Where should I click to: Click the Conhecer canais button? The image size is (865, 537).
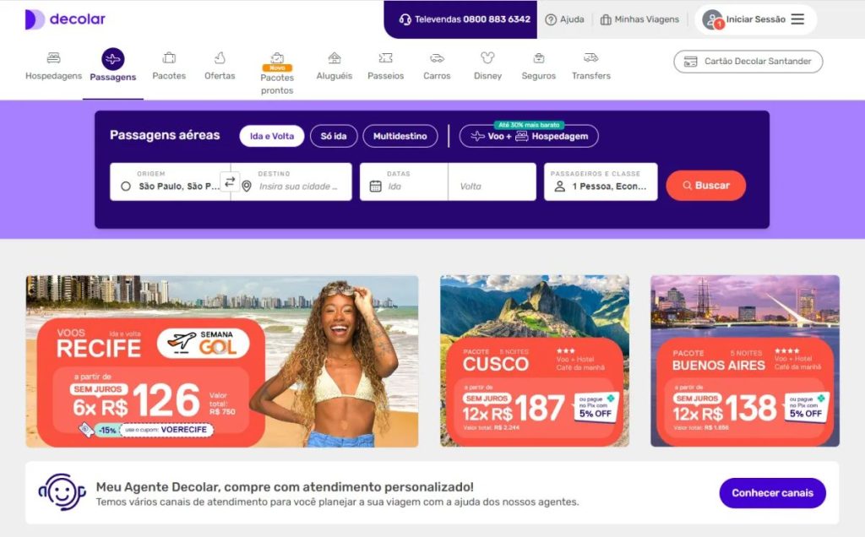tap(772, 493)
